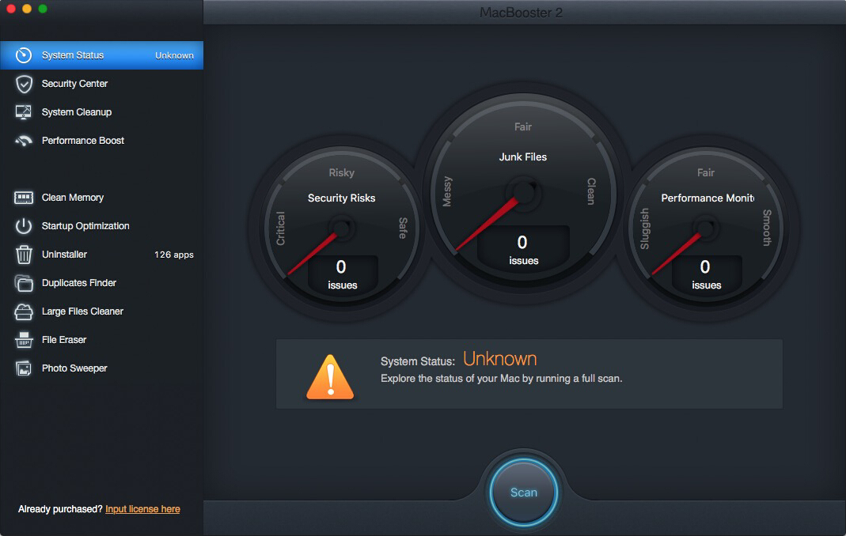This screenshot has height=536, width=846.
Task: Click the Startup Optimization power icon
Action: [x=24, y=226]
